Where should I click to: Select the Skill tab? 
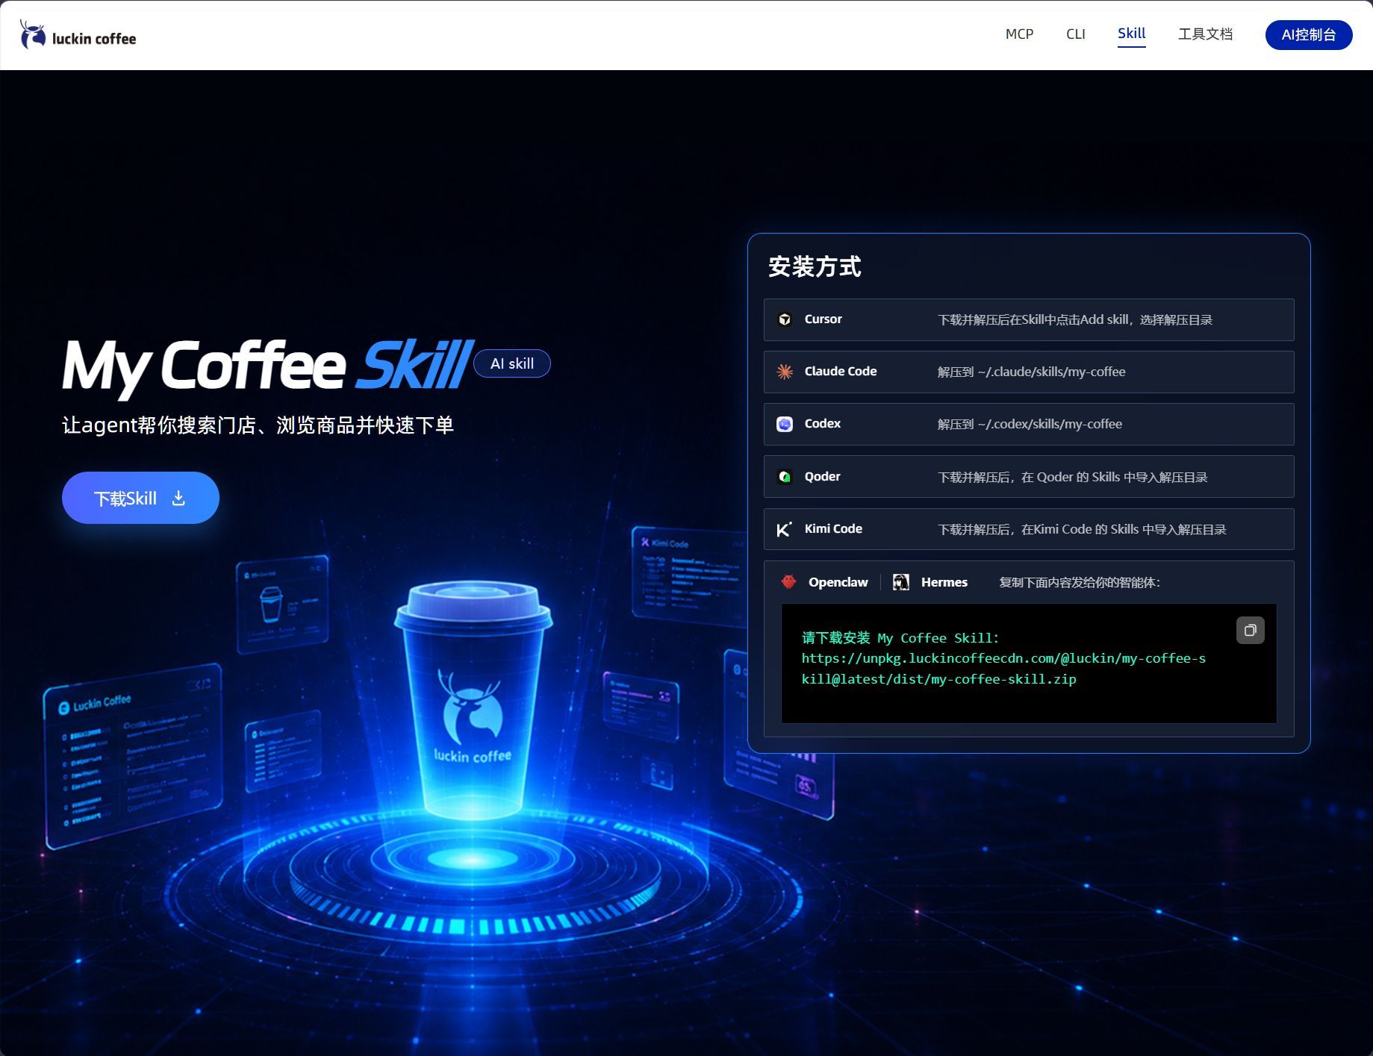[x=1131, y=34]
